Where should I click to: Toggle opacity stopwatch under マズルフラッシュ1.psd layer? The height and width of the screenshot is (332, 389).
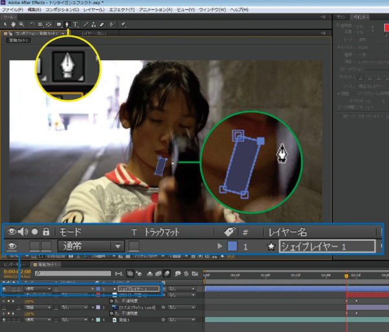112,314
